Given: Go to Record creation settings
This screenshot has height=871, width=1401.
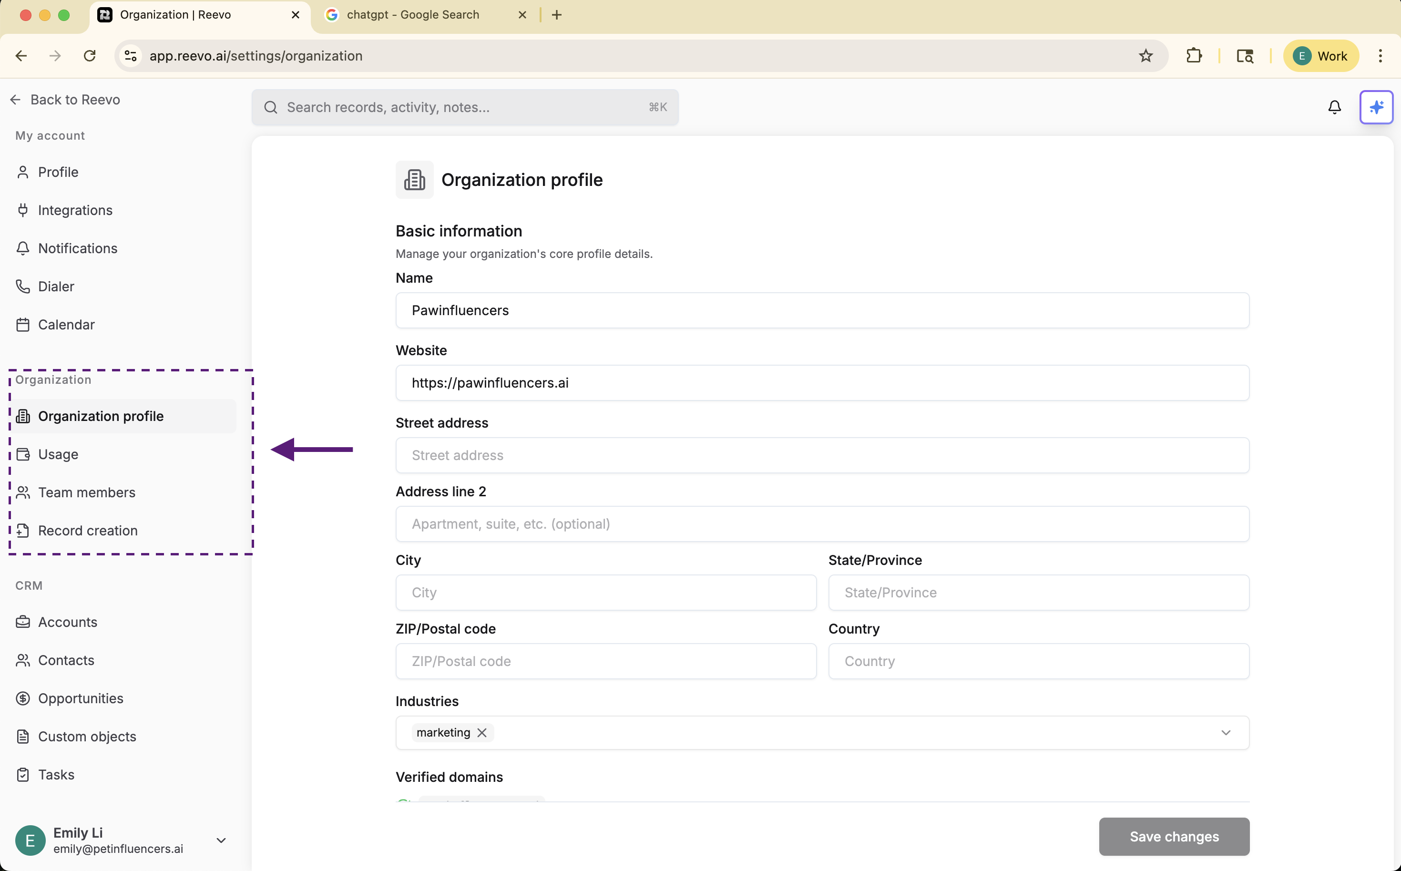Looking at the screenshot, I should (88, 531).
